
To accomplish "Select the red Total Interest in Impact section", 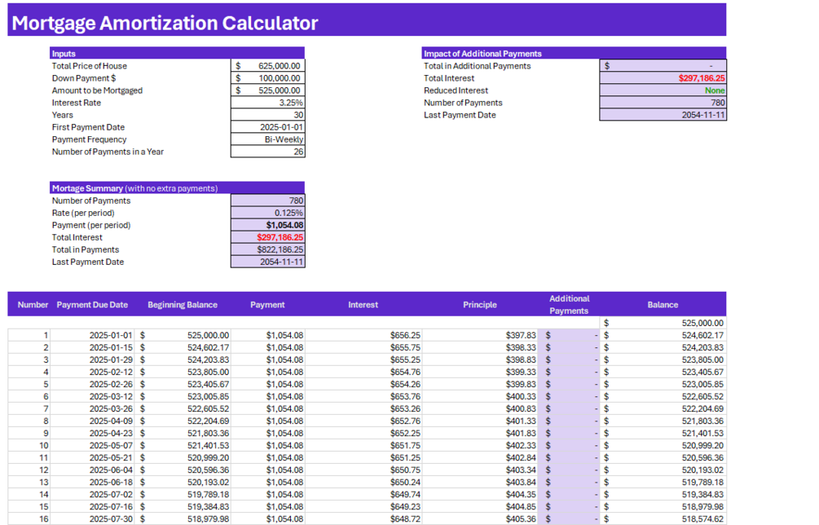I will coord(663,77).
